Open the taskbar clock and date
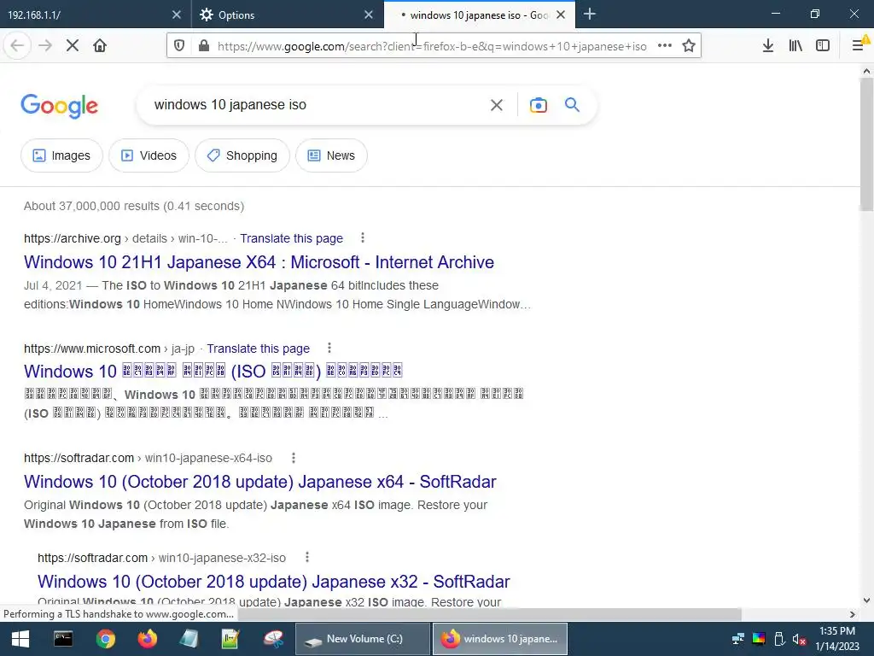The height and width of the screenshot is (656, 874). 837,639
